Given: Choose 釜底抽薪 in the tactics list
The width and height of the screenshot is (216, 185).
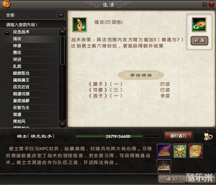Looking at the screenshot, I should 21,101.
